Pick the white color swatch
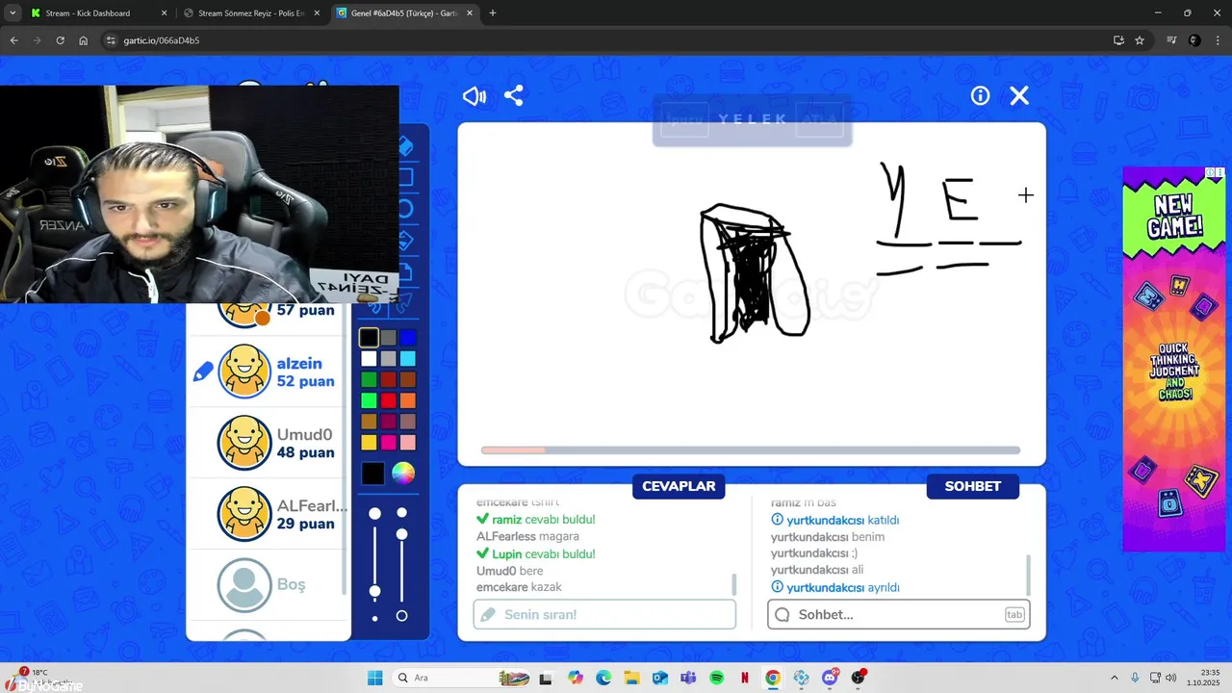Viewport: 1232px width, 693px height. (369, 358)
